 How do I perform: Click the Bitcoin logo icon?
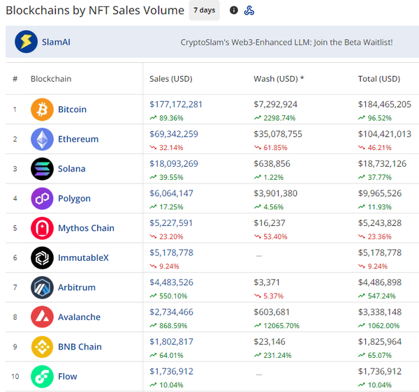click(x=42, y=110)
